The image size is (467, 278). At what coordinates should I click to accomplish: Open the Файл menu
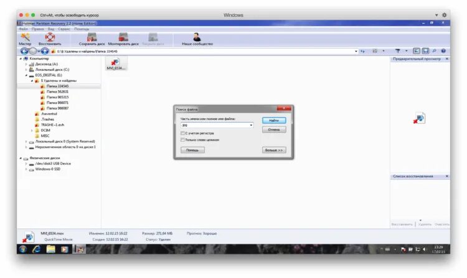click(23, 29)
